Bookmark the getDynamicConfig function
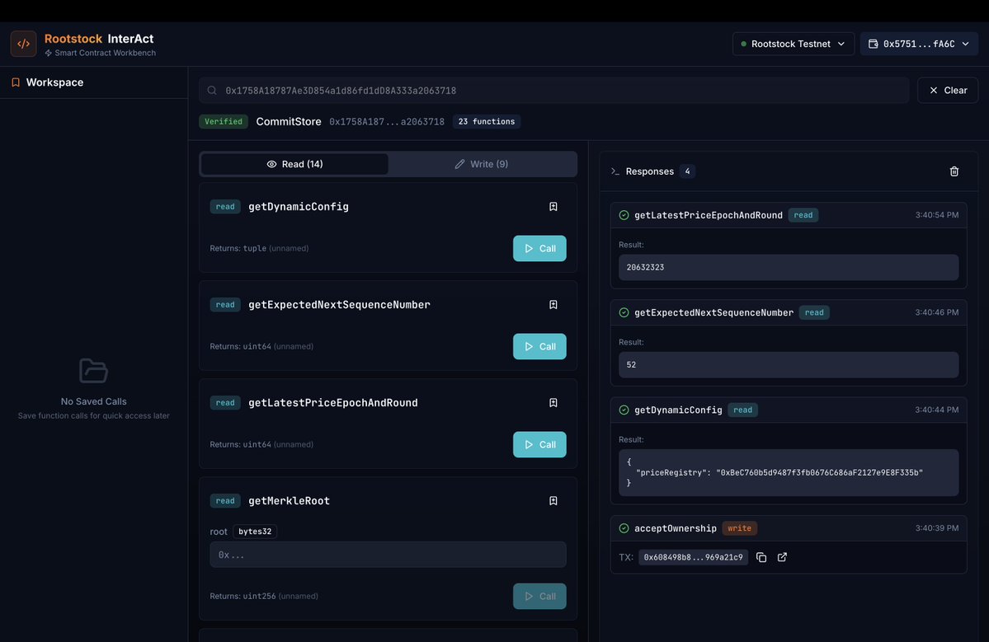 pyautogui.click(x=553, y=207)
